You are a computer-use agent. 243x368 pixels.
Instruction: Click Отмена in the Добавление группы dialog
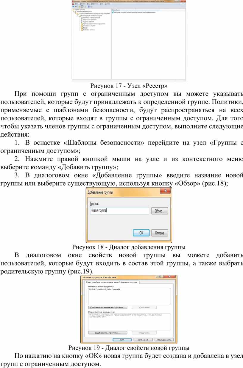(160, 233)
